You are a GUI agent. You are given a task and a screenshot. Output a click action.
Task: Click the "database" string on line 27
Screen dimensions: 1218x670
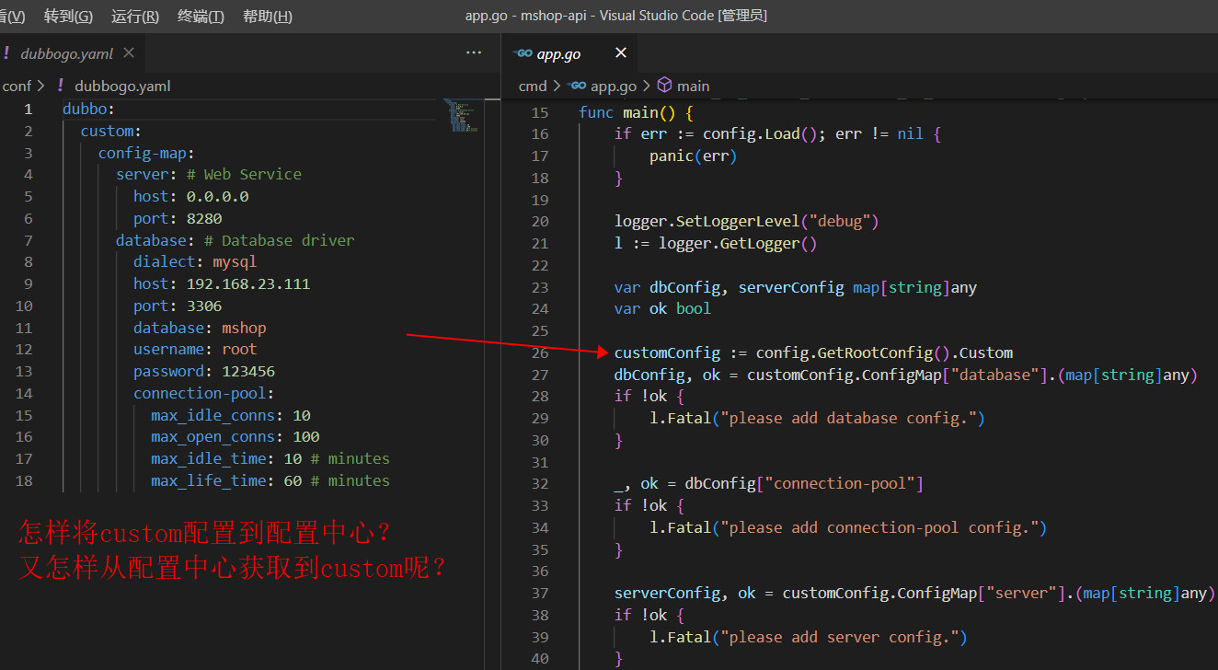995,375
